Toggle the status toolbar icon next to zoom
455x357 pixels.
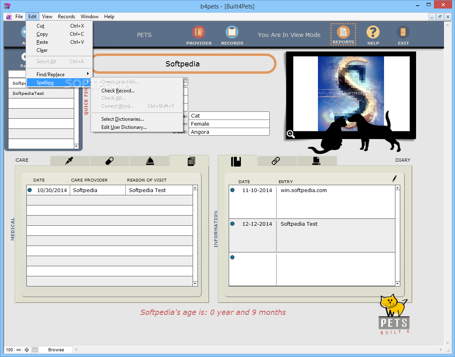pyautogui.click(x=35, y=350)
